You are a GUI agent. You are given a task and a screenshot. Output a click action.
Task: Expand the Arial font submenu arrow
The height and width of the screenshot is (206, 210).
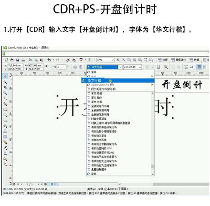tap(152, 76)
